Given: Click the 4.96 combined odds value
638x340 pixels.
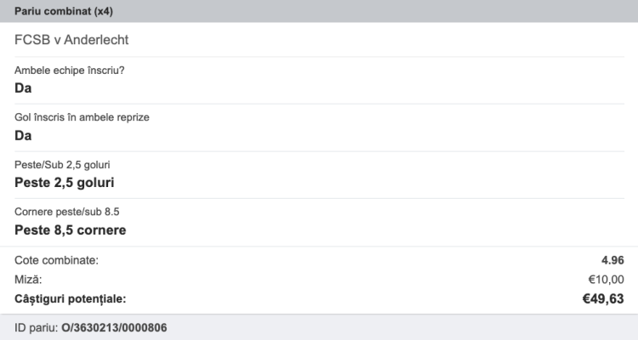Looking at the screenshot, I should click(x=612, y=260).
